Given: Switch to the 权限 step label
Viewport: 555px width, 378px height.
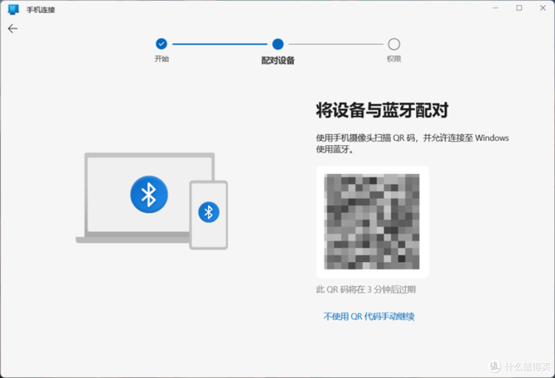Looking at the screenshot, I should 394,58.
